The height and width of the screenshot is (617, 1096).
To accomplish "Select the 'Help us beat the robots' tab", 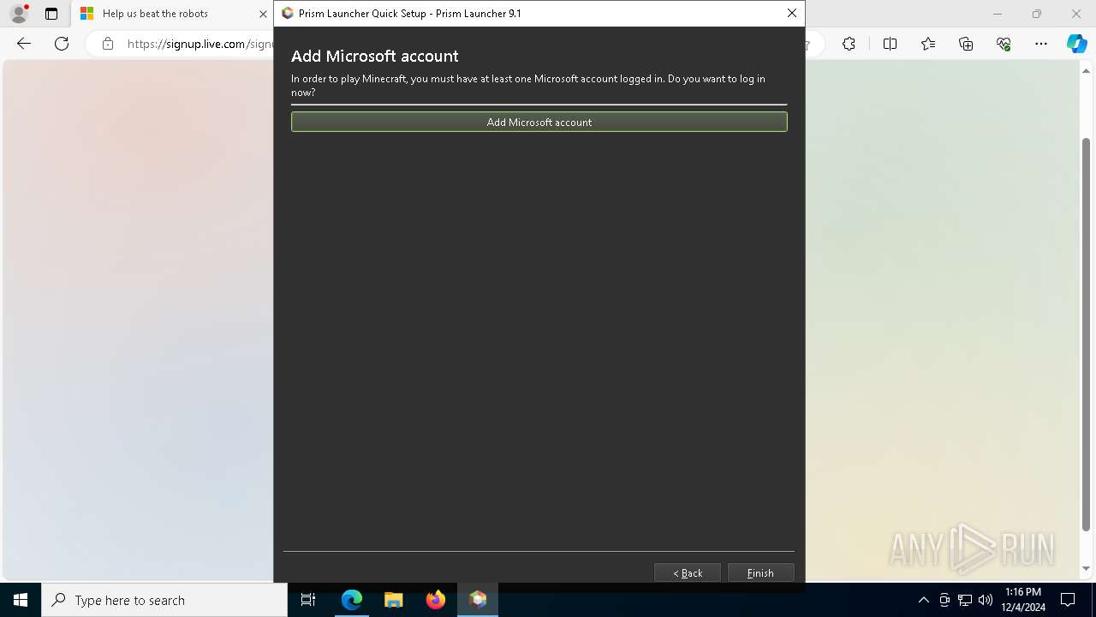I will [171, 14].
